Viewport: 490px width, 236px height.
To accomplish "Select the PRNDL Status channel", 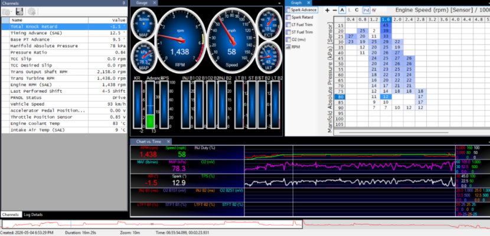I will click(64, 98).
